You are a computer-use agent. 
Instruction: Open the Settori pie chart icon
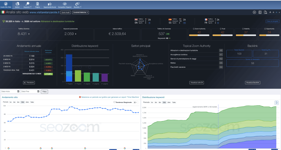click(x=17, y=4)
